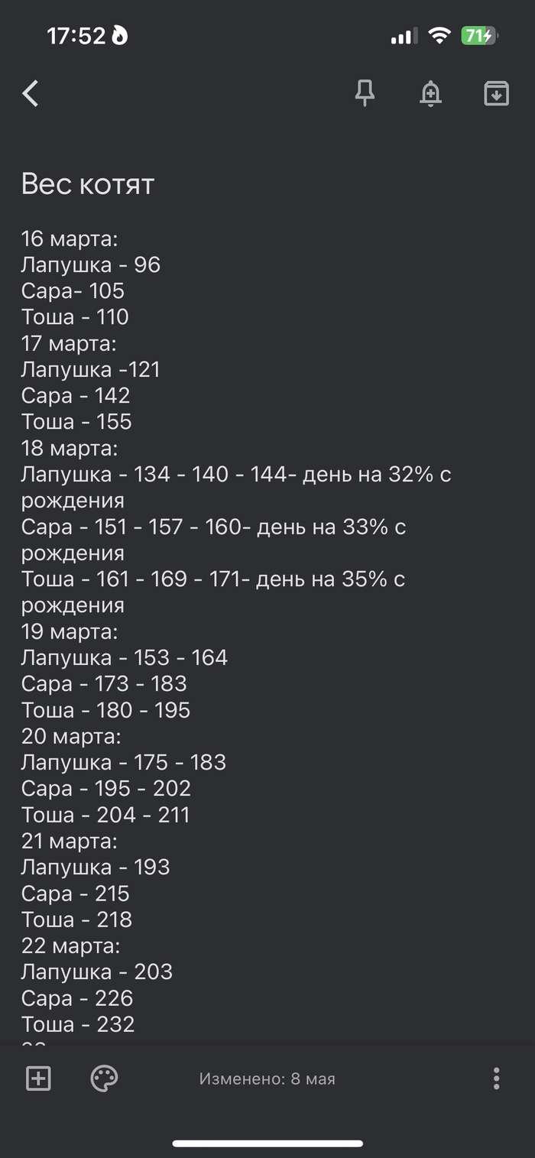The image size is (535, 1158).
Task: Tap the Wi-Fi status icon
Action: coord(439,35)
